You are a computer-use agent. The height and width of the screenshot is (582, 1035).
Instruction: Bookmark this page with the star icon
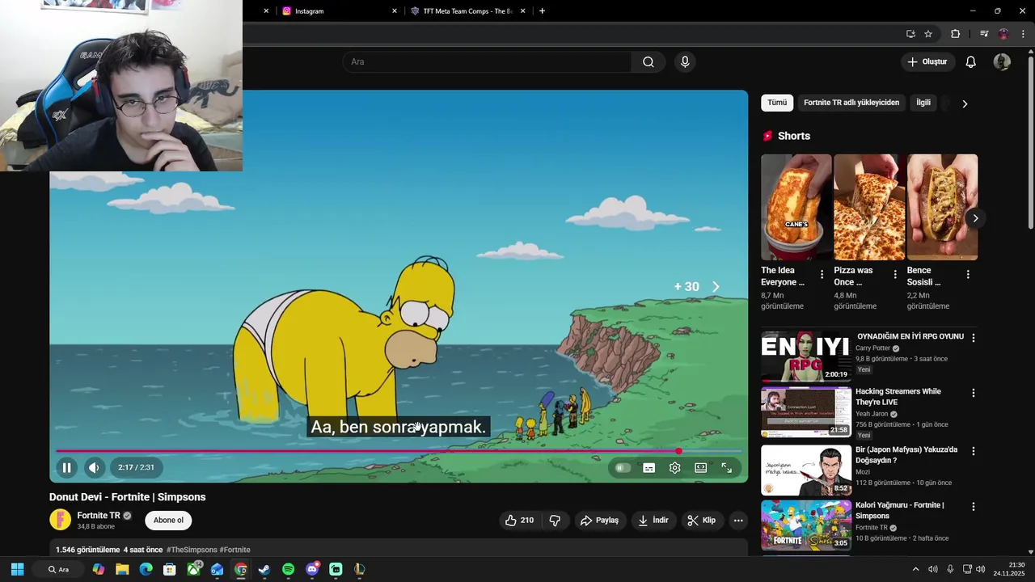[928, 34]
